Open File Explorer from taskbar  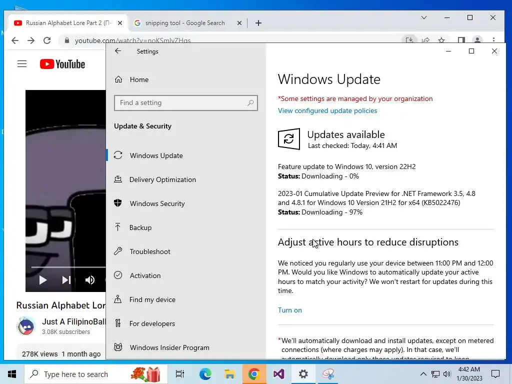coord(229,374)
